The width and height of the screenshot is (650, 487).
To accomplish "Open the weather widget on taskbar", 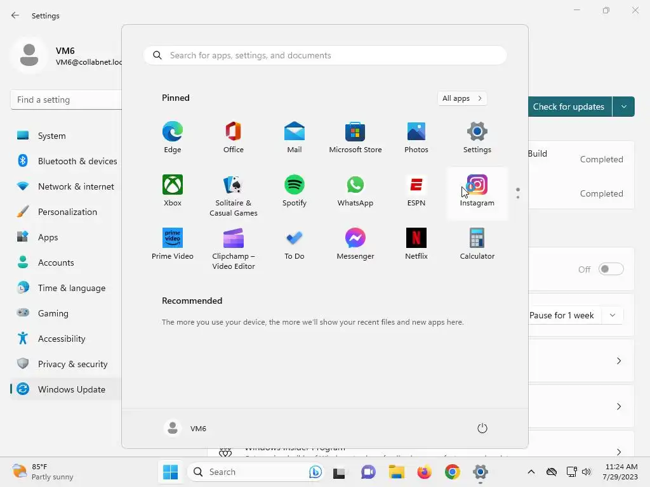I will pyautogui.click(x=43, y=472).
